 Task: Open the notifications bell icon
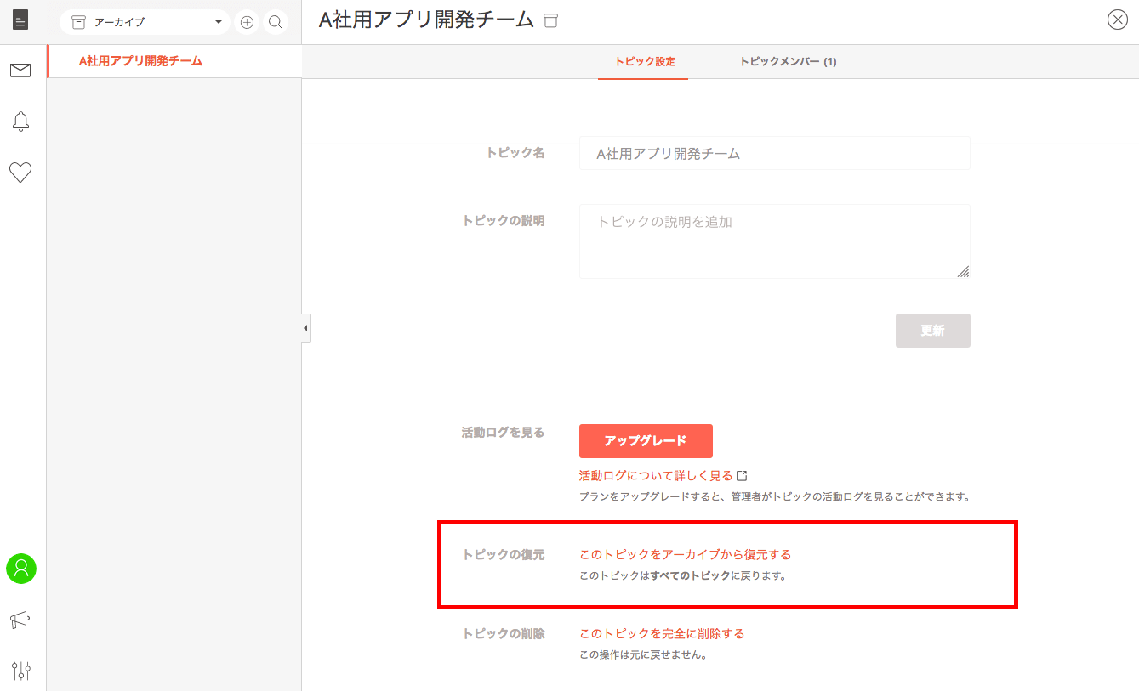point(20,122)
